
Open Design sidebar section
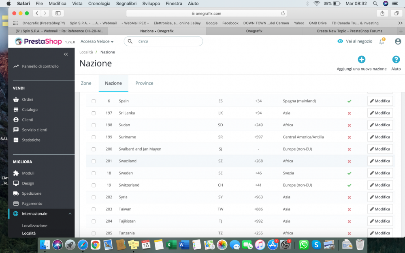click(28, 183)
